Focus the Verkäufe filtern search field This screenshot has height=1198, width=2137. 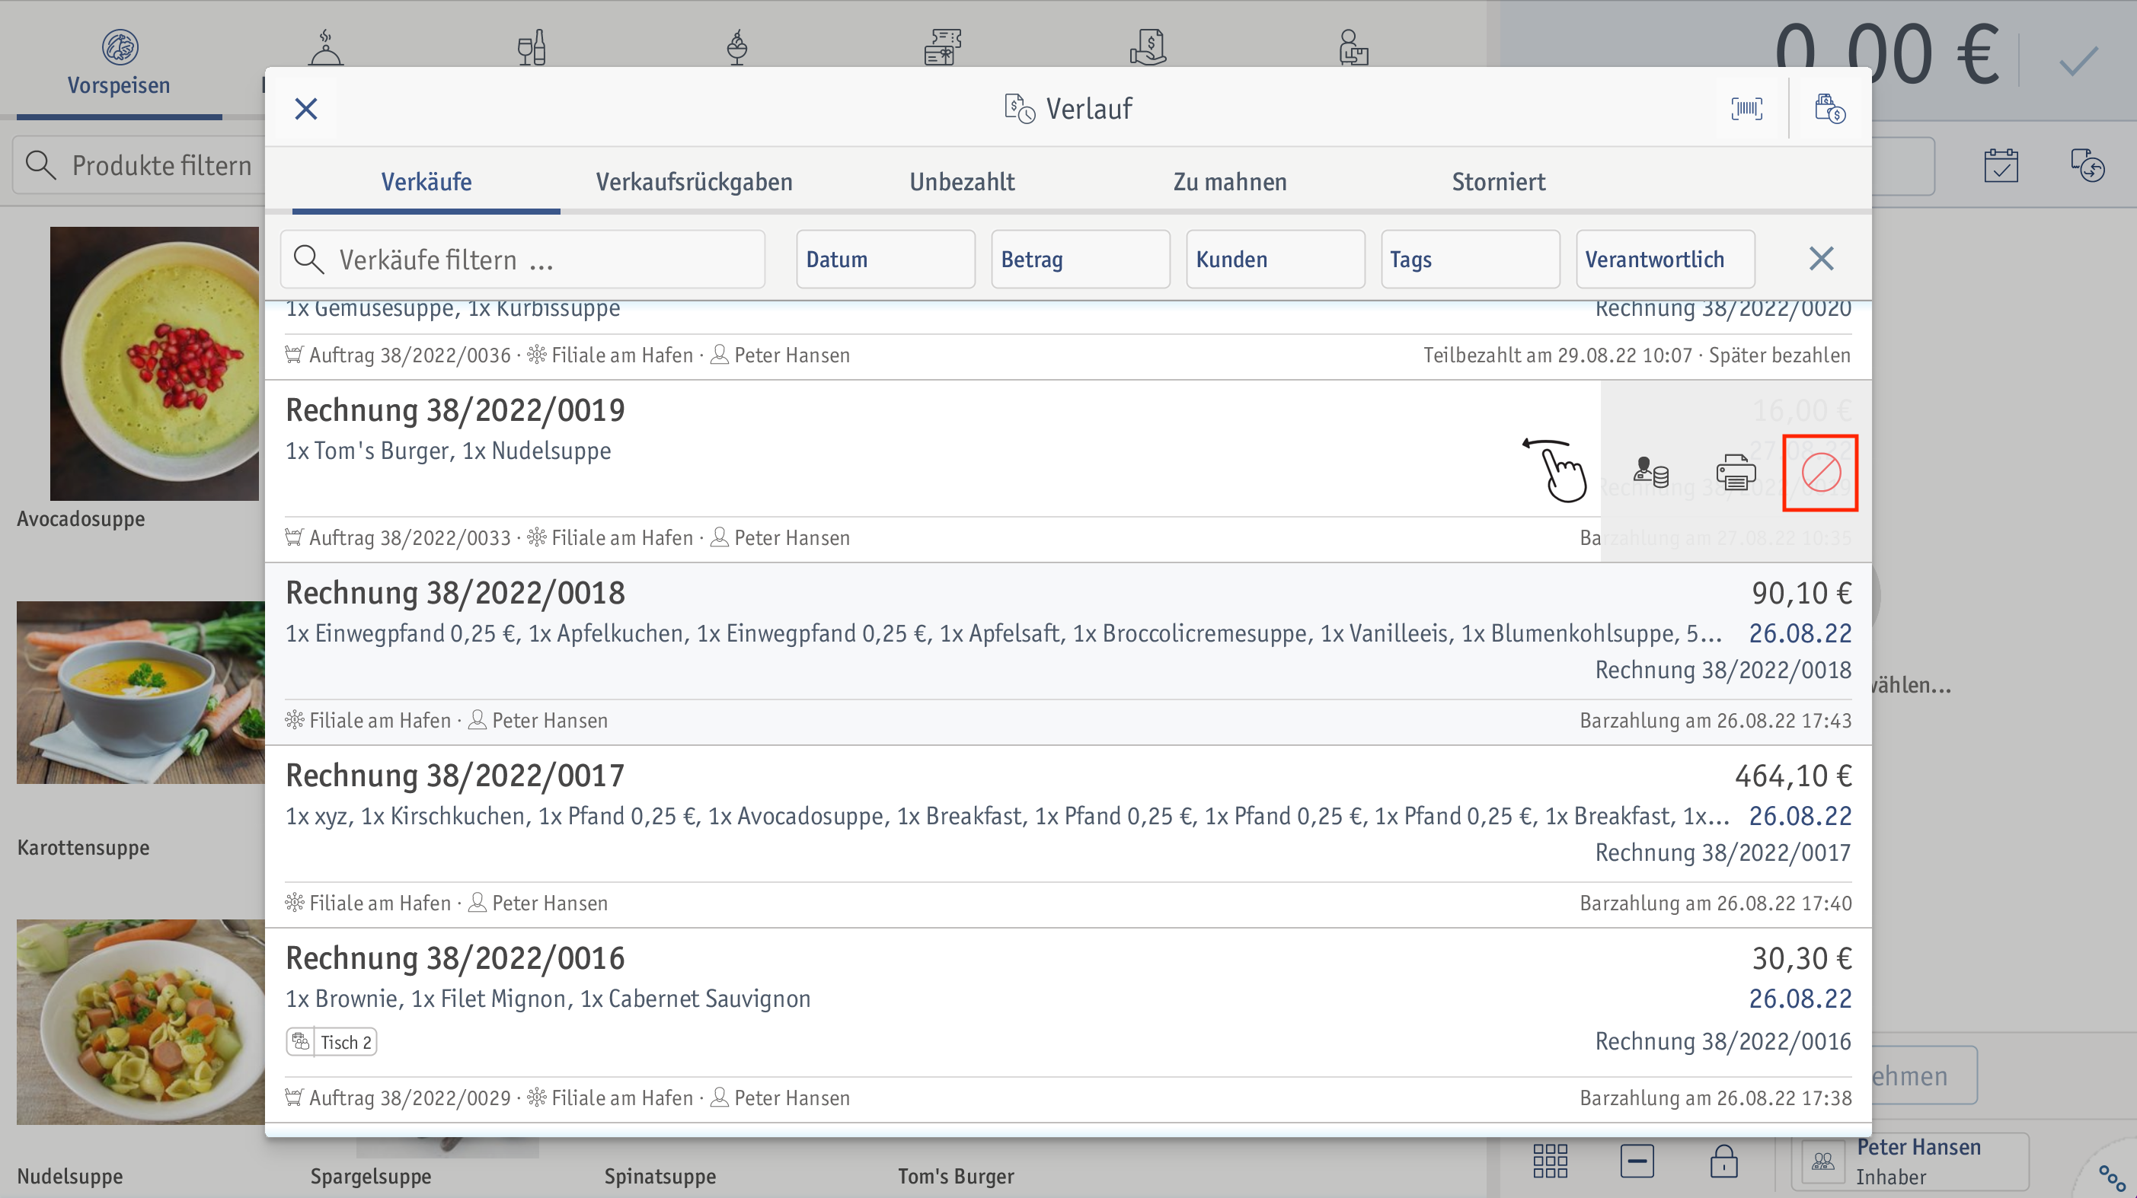coord(522,260)
